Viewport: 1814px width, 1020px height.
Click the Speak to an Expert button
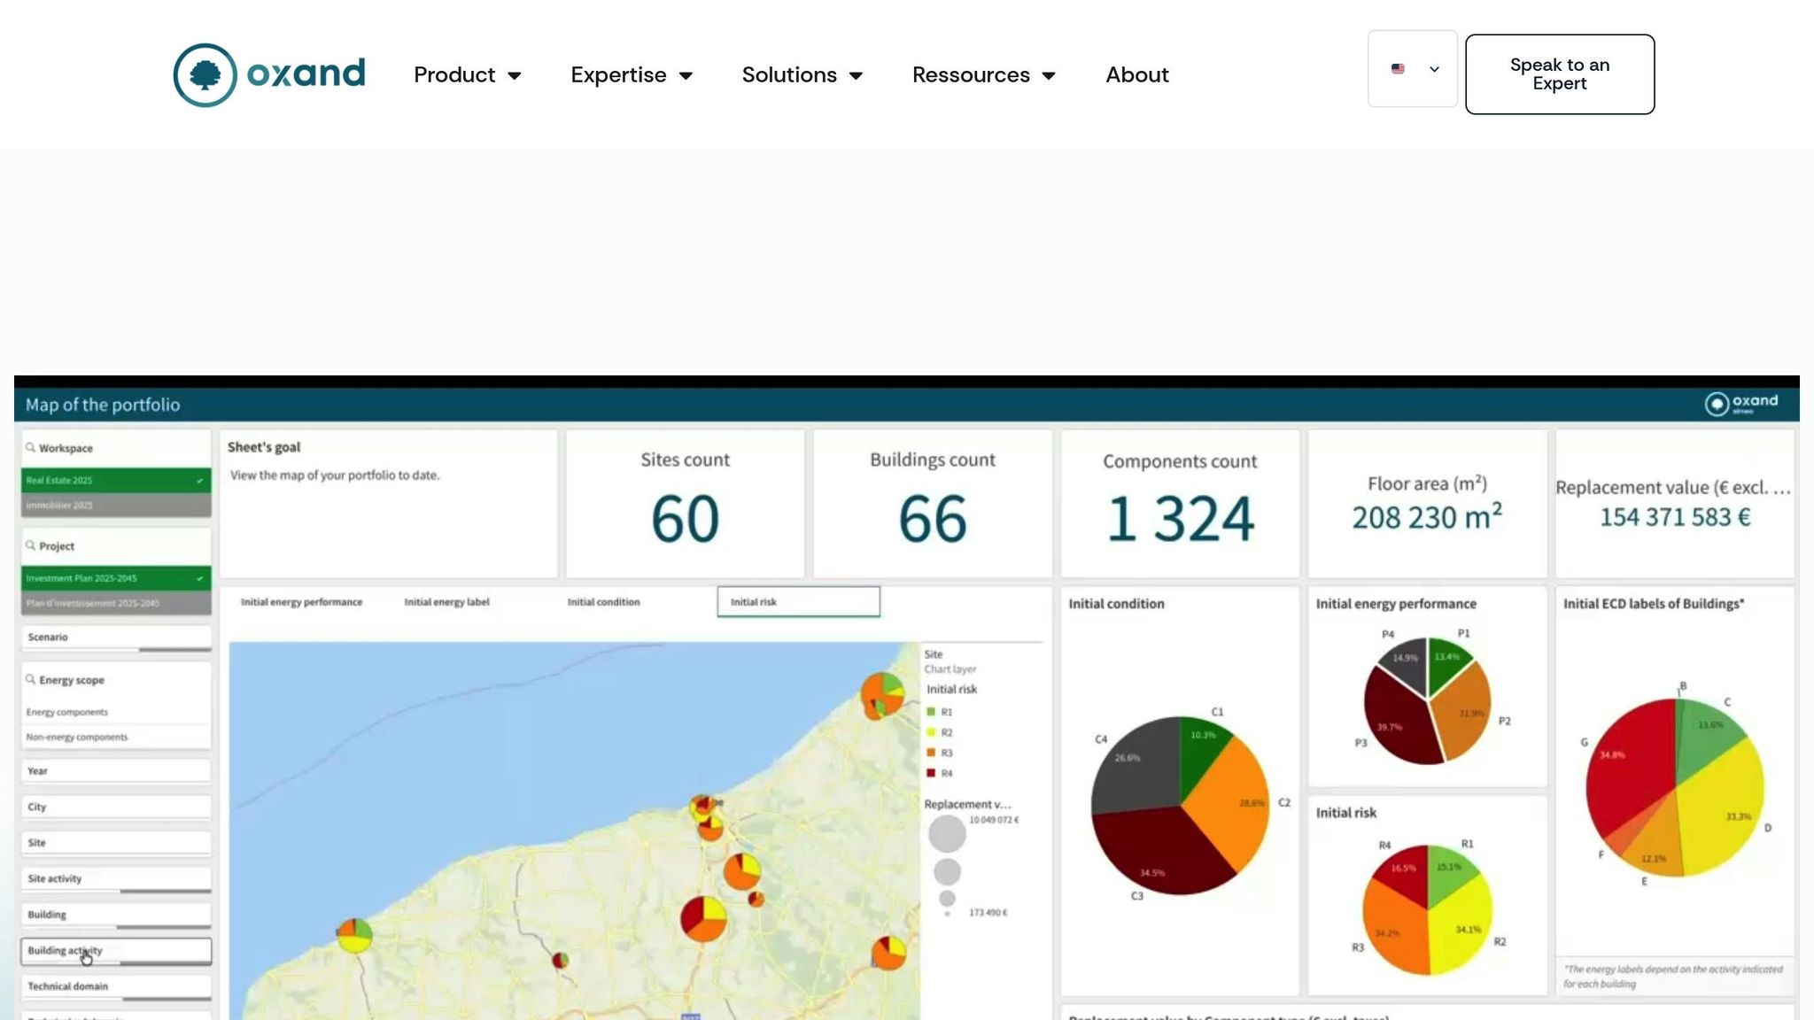pos(1559,74)
